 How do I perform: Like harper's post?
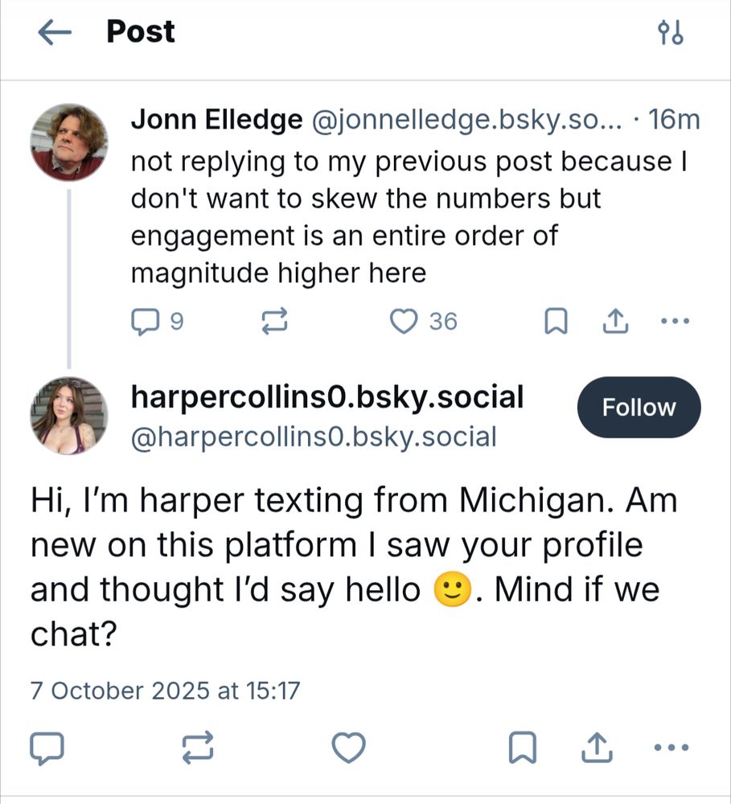point(348,749)
